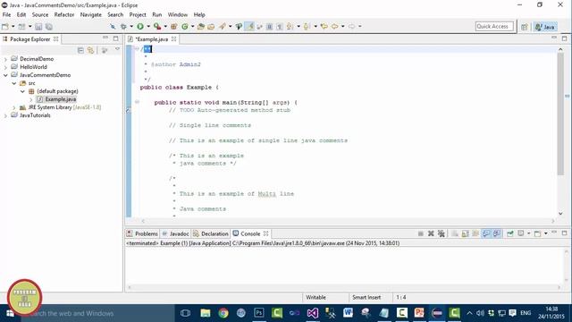The image size is (572, 322).
Task: Toggle Mark Occurrences in toolbar
Action: tap(249, 26)
